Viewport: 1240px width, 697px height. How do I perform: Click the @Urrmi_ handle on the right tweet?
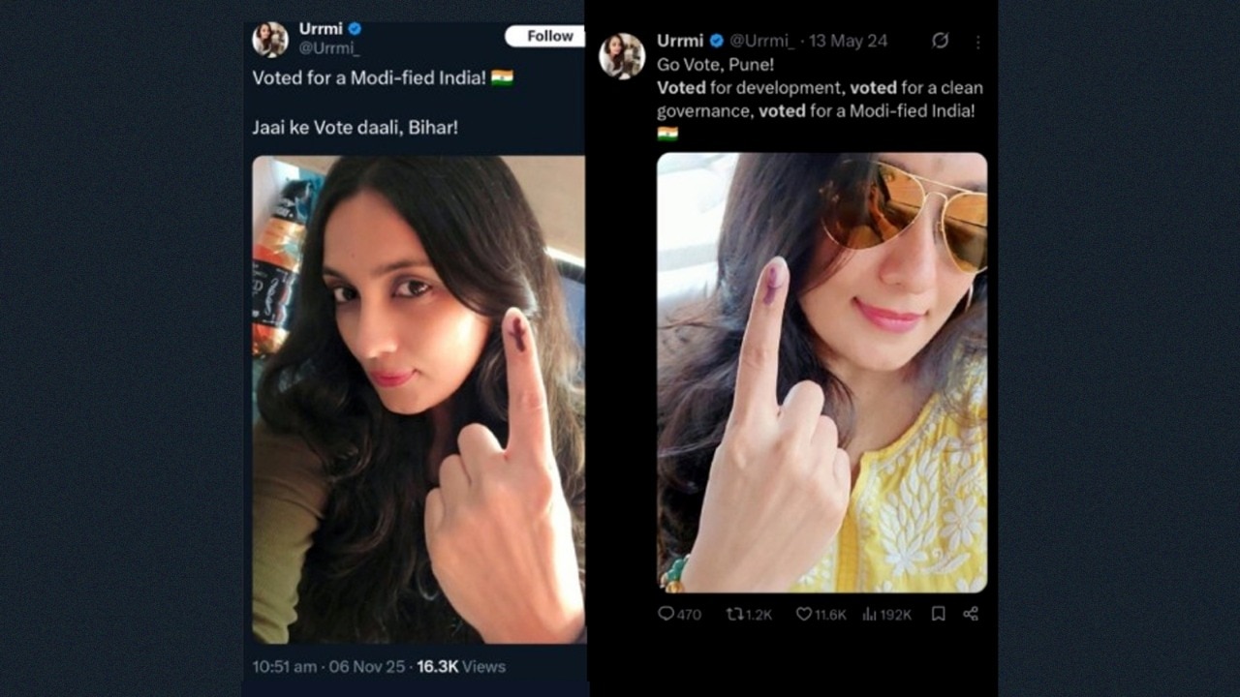pos(764,41)
